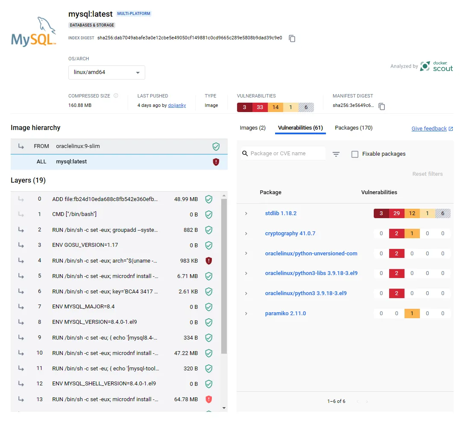The width and height of the screenshot is (469, 423).
Task: Select the FROM oraclelinux:9-slim hierarchy row
Action: (x=119, y=147)
